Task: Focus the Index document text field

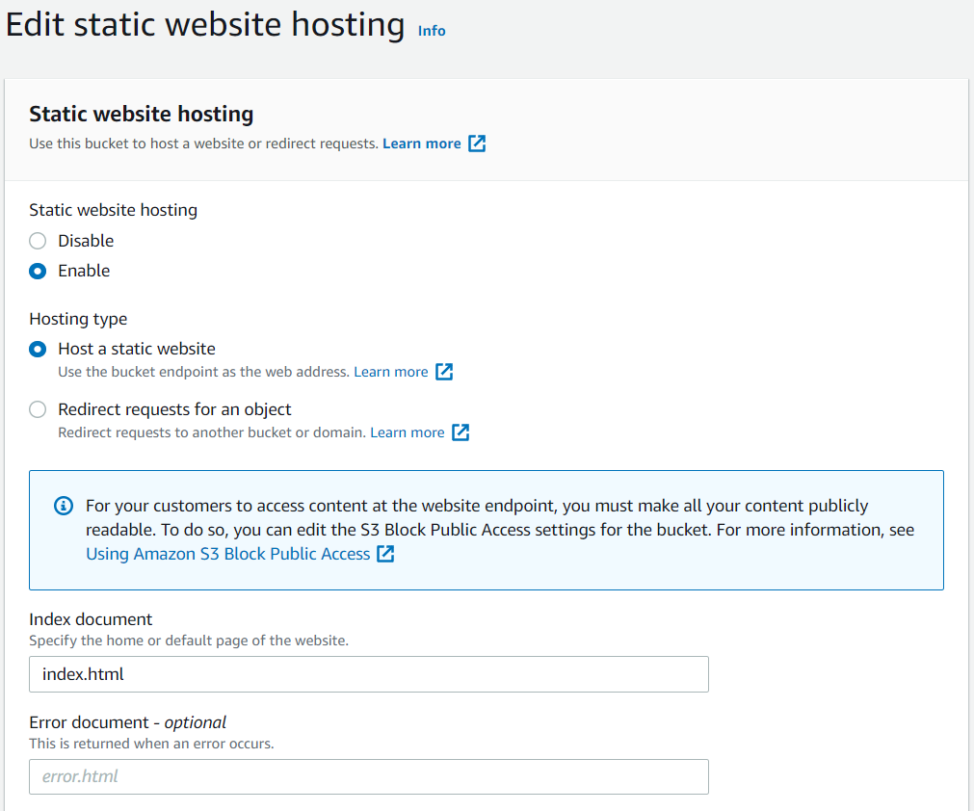Action: coord(368,674)
